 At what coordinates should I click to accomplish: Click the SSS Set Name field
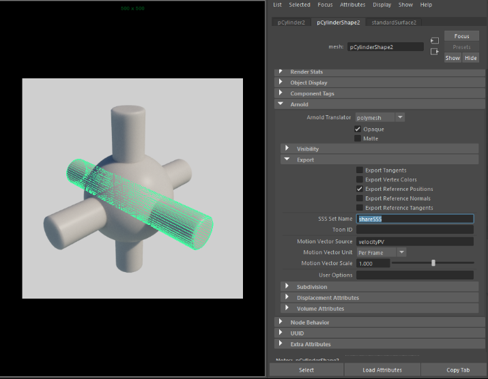pos(415,219)
